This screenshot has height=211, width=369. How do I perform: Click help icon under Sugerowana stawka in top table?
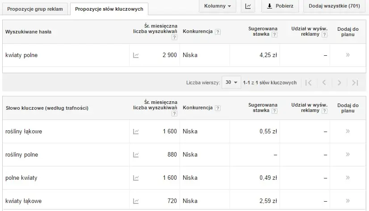coord(274,35)
